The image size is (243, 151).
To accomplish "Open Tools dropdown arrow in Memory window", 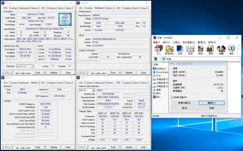I will (45, 147).
